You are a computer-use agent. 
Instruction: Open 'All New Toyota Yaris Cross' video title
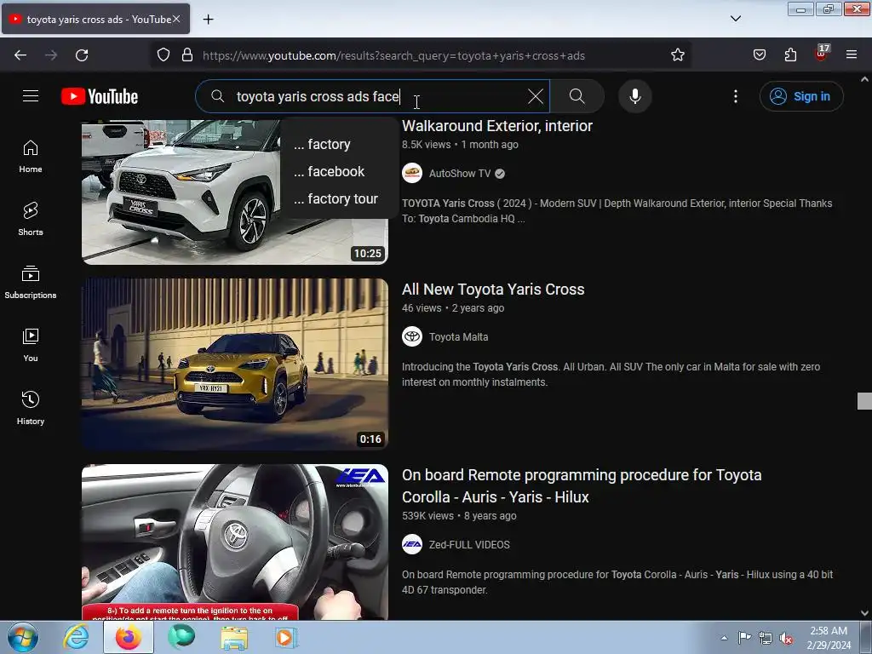point(493,290)
